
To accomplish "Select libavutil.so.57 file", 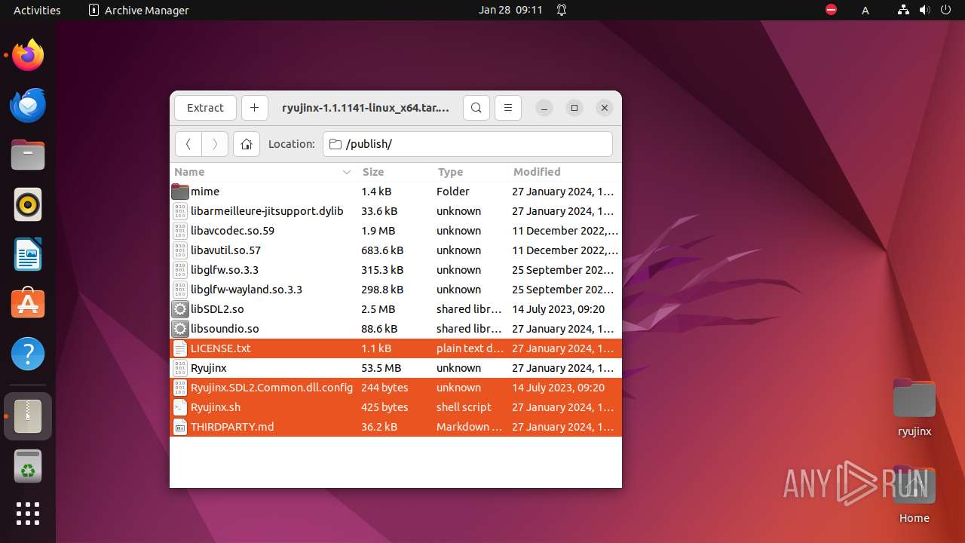I will 396,250.
